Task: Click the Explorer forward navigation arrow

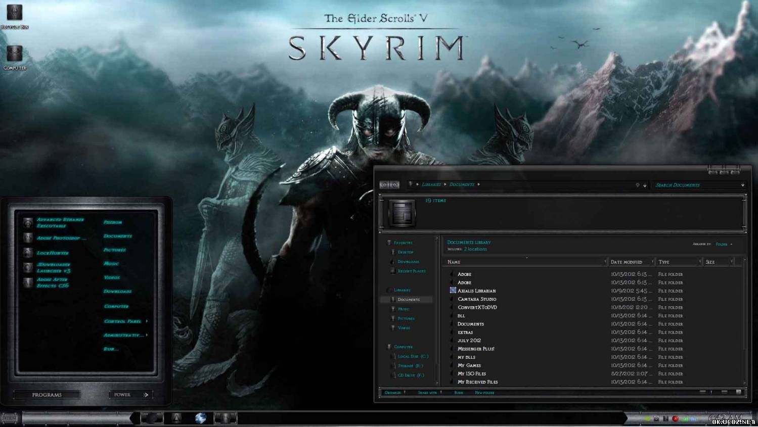Action: [394, 185]
